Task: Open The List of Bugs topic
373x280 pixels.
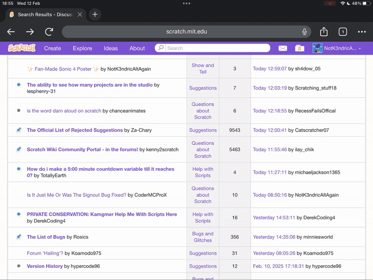Action: [46, 237]
